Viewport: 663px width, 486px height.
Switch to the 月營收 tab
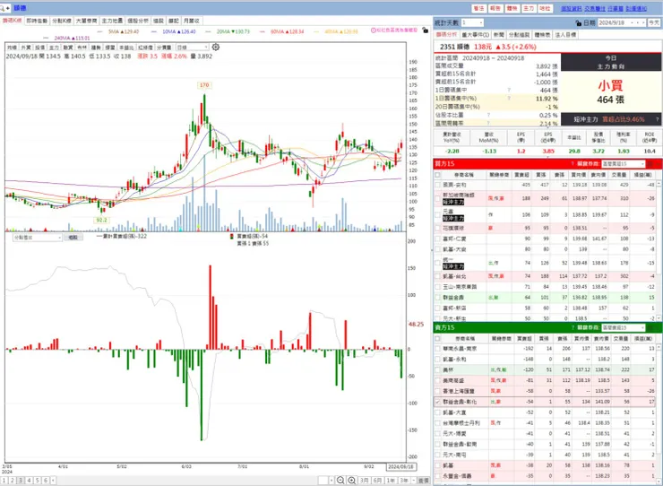[x=191, y=21]
